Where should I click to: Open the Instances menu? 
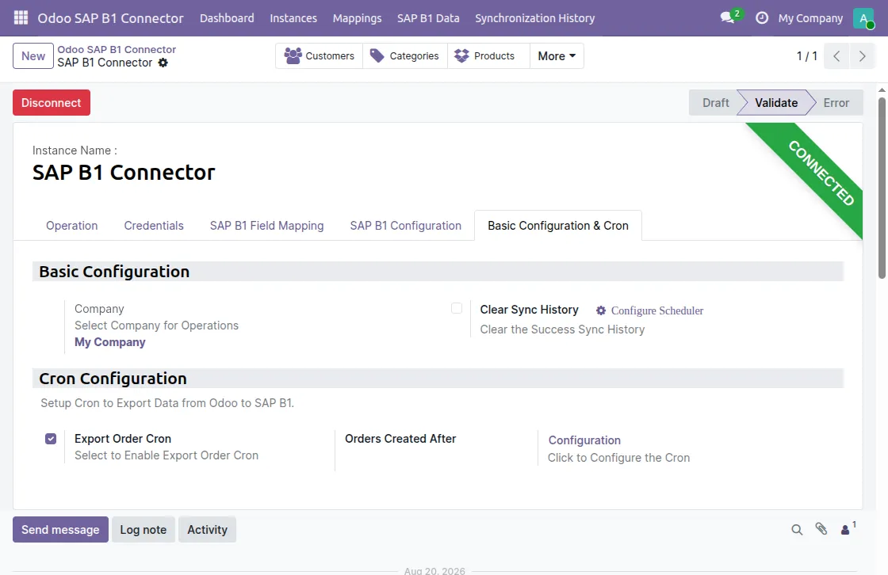click(x=293, y=18)
